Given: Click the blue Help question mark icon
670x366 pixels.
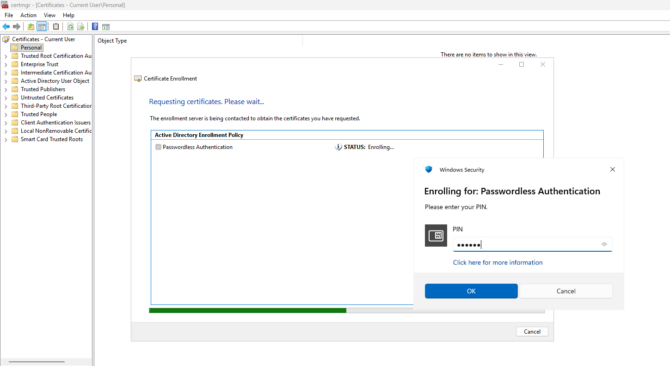Looking at the screenshot, I should (x=95, y=26).
